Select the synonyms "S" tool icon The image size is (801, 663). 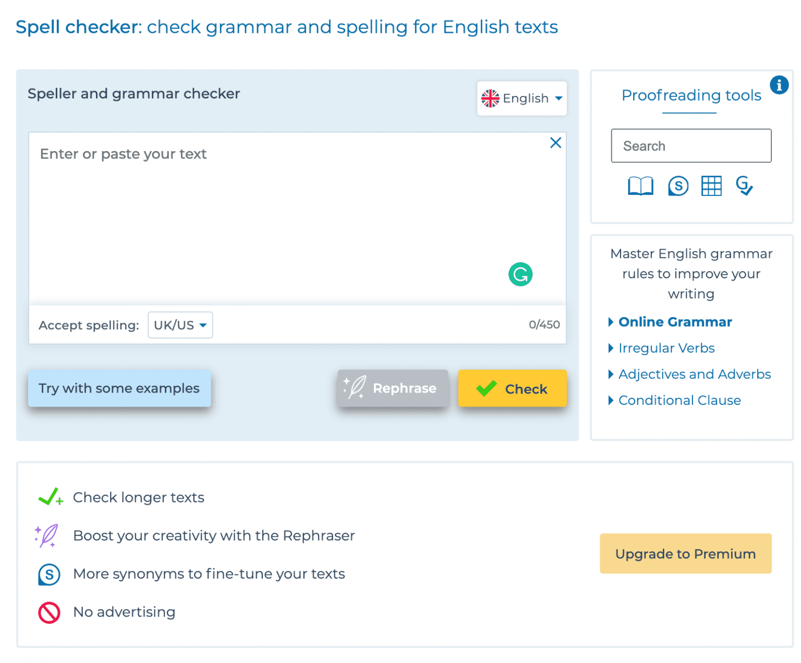(678, 186)
